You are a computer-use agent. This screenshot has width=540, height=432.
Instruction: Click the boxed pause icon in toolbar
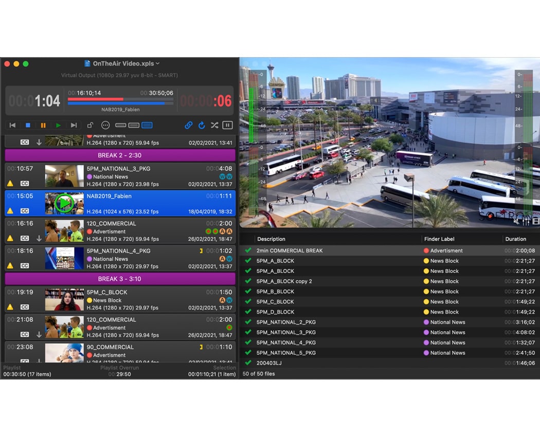click(227, 125)
